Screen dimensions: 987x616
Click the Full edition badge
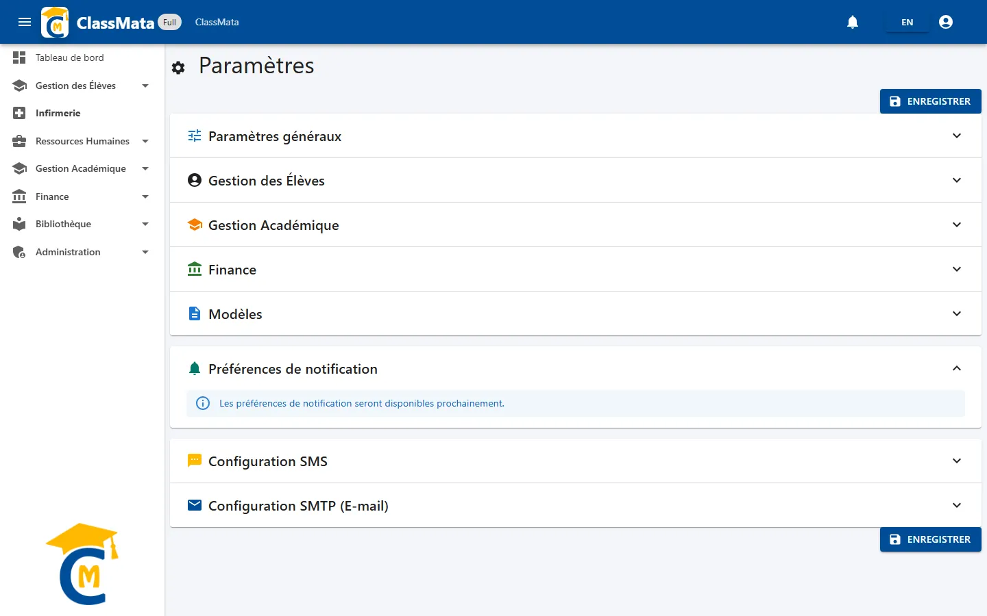170,22
